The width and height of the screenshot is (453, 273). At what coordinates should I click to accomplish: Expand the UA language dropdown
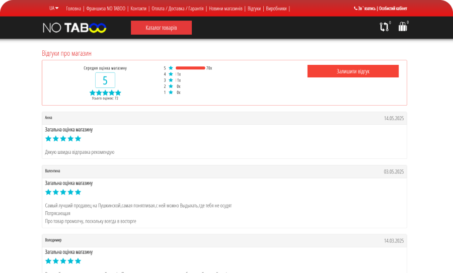54,8
